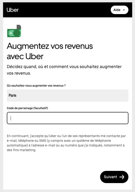Click the arrow icon inside Suivant
The height and width of the screenshot is (192, 135).
pyautogui.click(x=122, y=177)
